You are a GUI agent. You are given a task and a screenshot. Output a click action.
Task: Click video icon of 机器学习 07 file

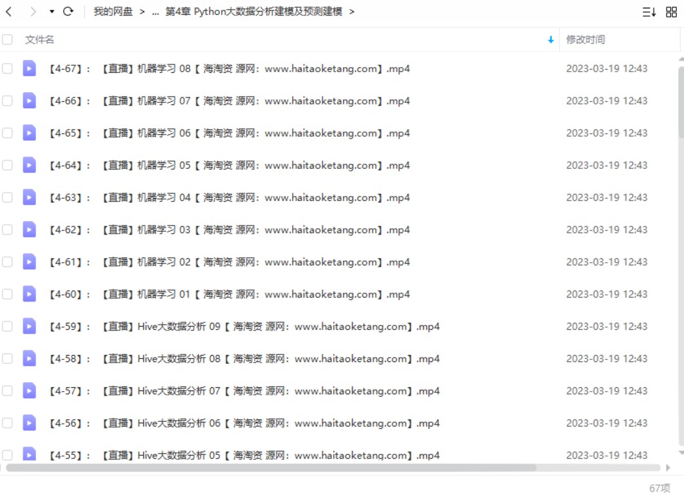click(29, 101)
